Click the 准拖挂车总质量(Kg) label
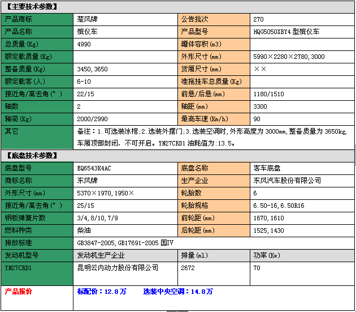 [x=211, y=82]
